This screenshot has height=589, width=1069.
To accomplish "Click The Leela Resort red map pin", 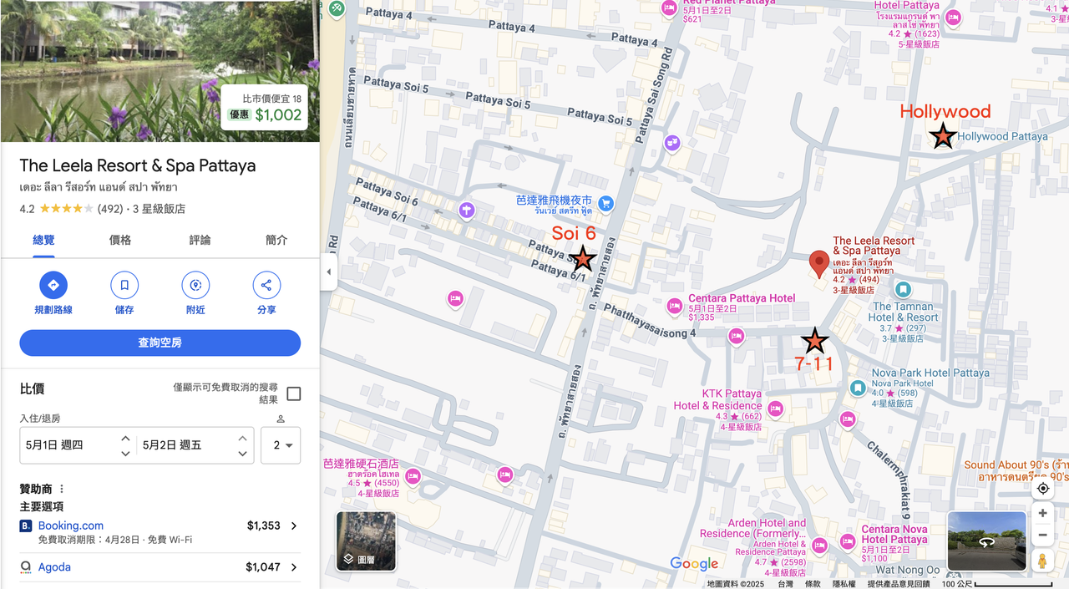I will point(819,264).
